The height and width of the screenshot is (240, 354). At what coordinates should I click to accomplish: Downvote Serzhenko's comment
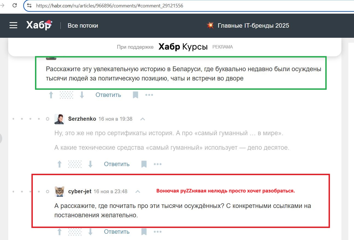90,164
